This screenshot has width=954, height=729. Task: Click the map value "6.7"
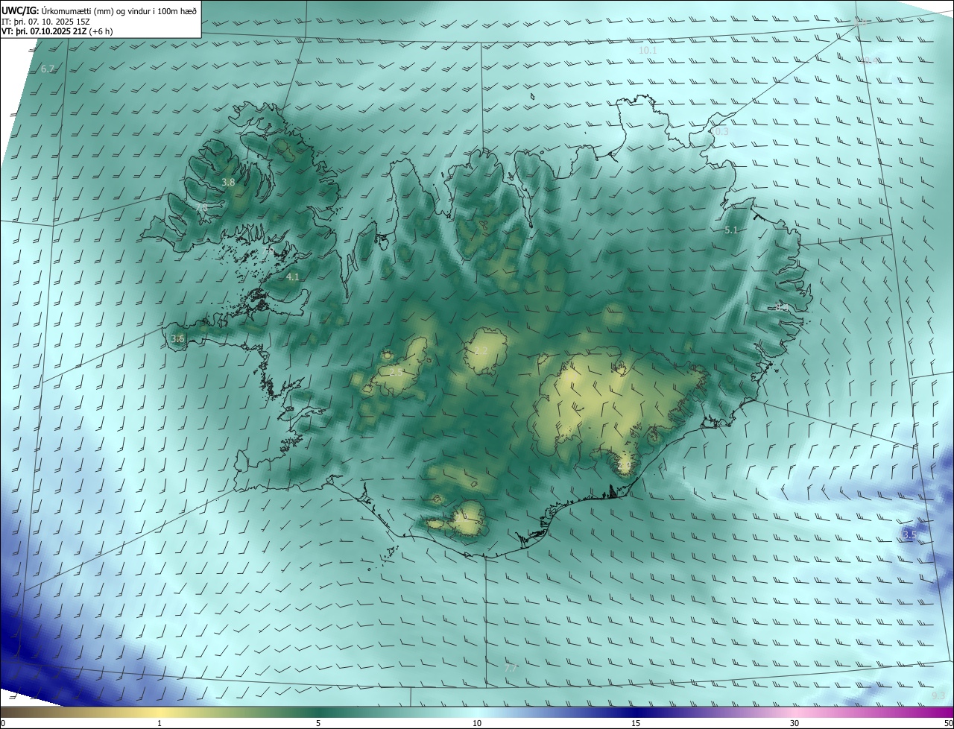(x=47, y=69)
